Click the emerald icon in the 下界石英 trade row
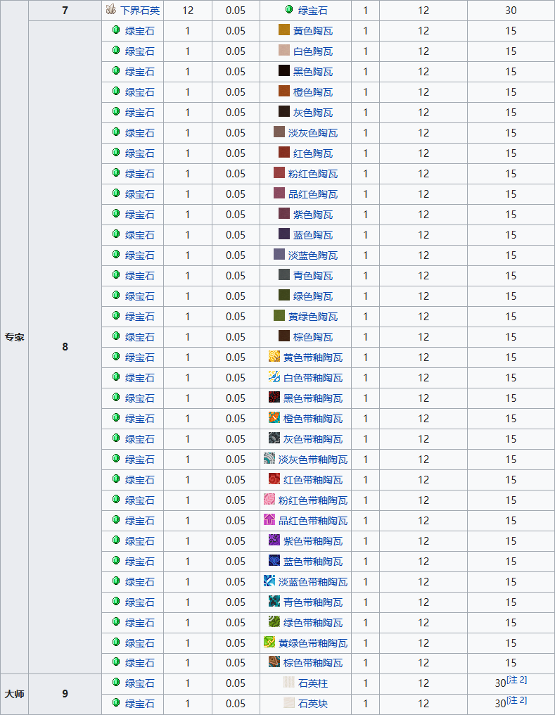555x715 pixels. 289,11
